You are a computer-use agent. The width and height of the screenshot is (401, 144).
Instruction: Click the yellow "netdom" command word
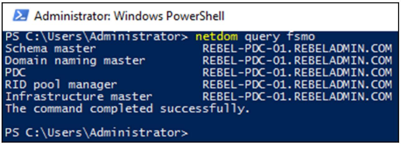coord(217,37)
